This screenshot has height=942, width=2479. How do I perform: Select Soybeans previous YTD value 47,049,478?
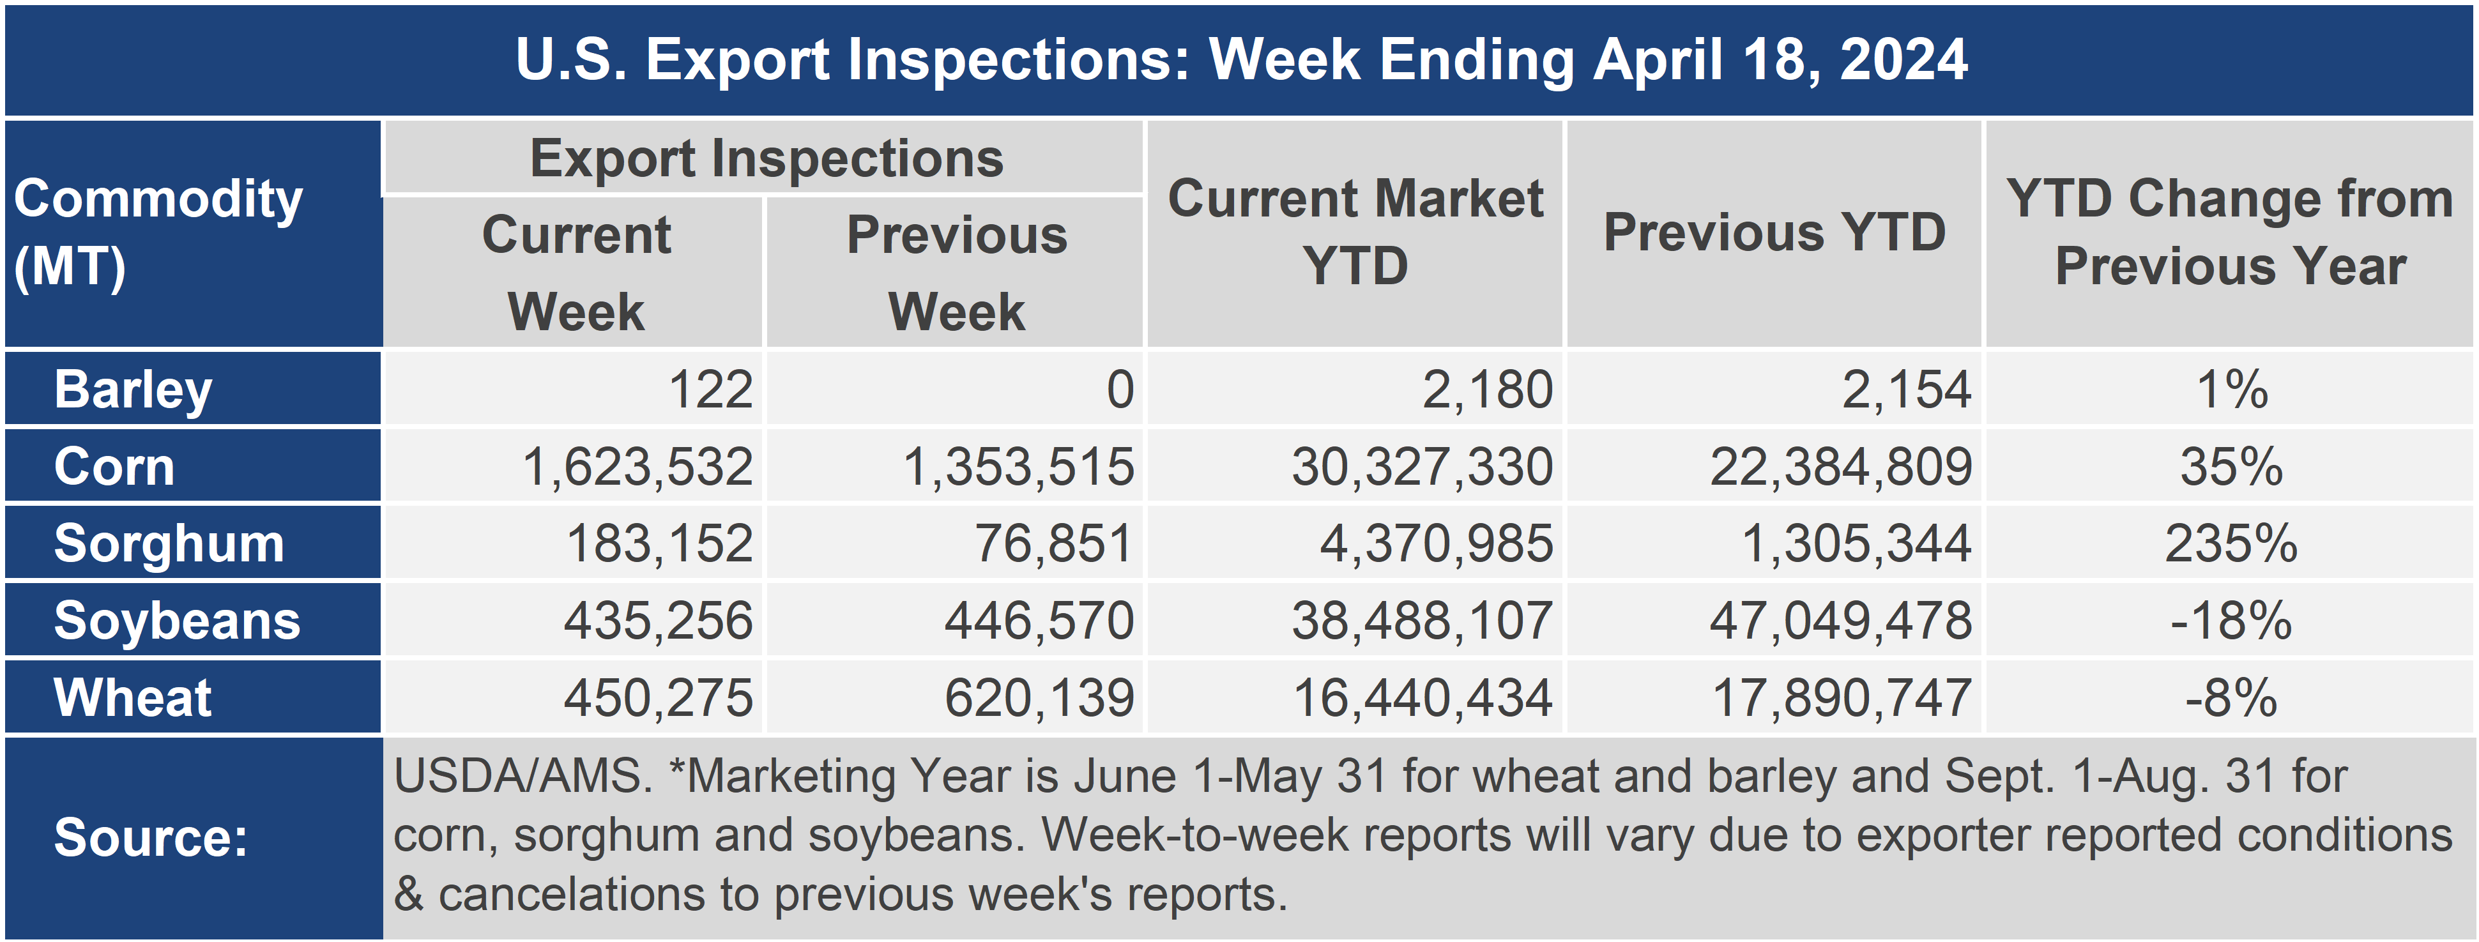[1841, 621]
